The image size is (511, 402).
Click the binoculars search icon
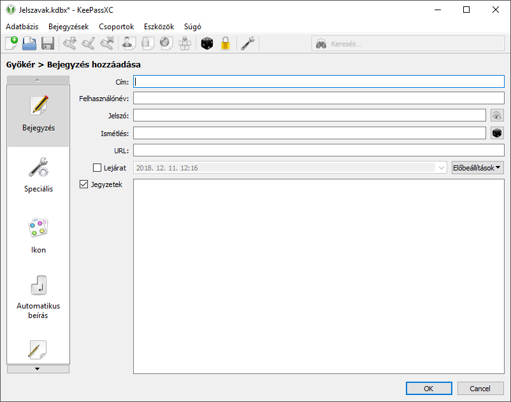point(321,44)
